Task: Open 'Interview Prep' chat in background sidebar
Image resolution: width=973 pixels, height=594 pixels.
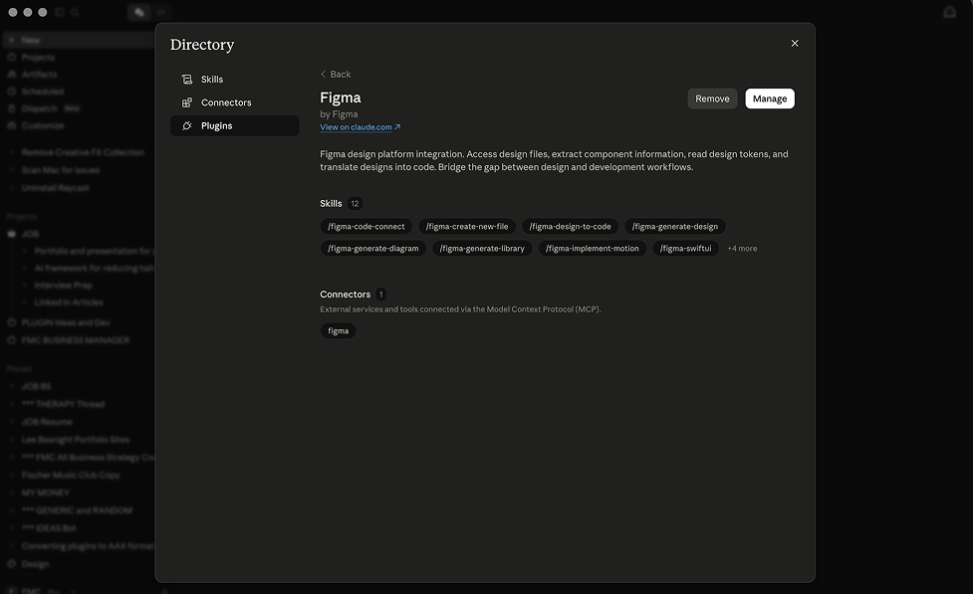Action: tap(64, 286)
